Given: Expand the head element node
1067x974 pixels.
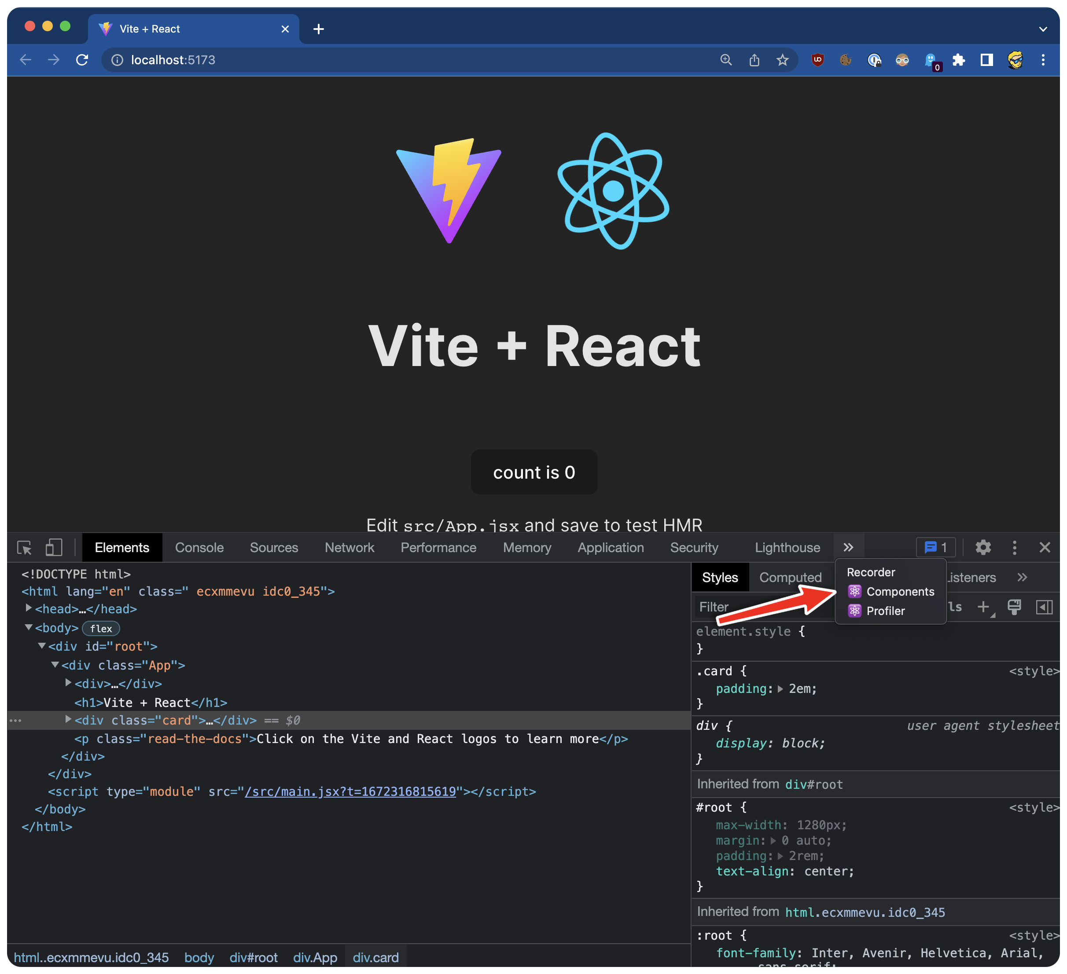Looking at the screenshot, I should (29, 608).
